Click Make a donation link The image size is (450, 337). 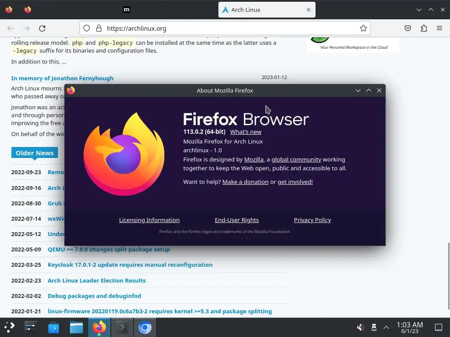click(x=245, y=182)
